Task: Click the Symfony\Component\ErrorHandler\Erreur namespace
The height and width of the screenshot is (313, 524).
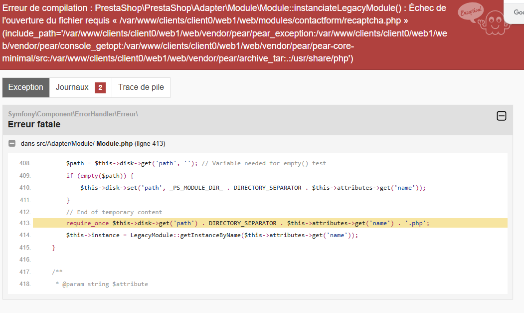Action: (x=73, y=114)
